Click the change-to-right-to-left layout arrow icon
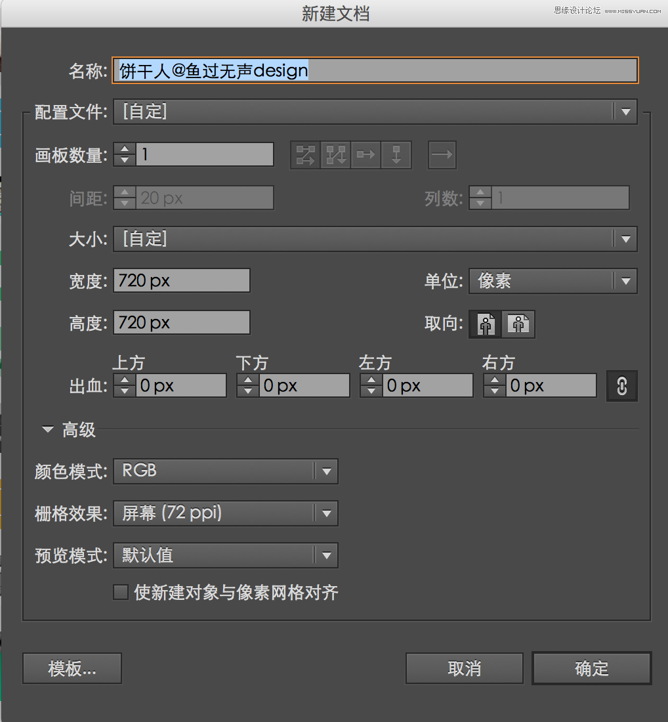668x722 pixels. 442,155
